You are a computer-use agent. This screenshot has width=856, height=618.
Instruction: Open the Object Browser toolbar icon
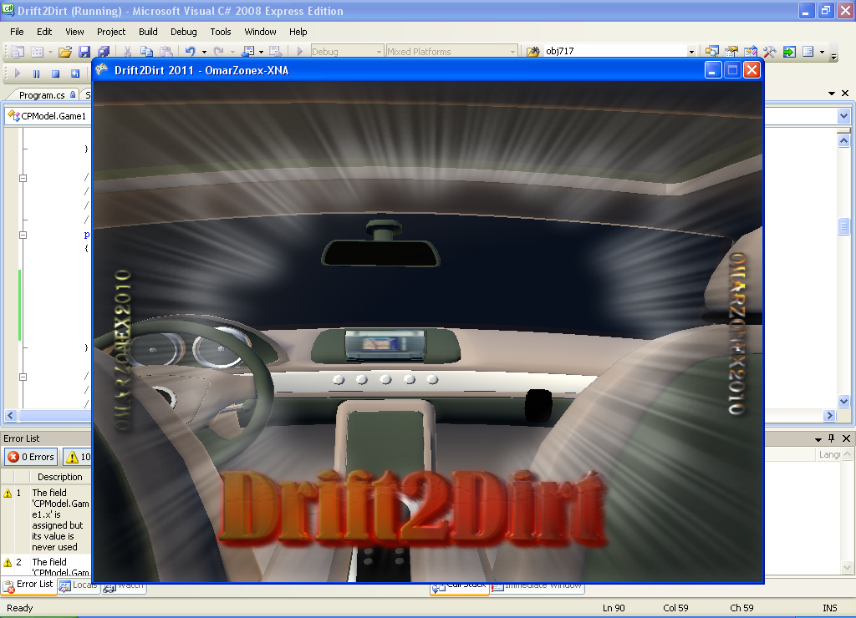coord(750,51)
